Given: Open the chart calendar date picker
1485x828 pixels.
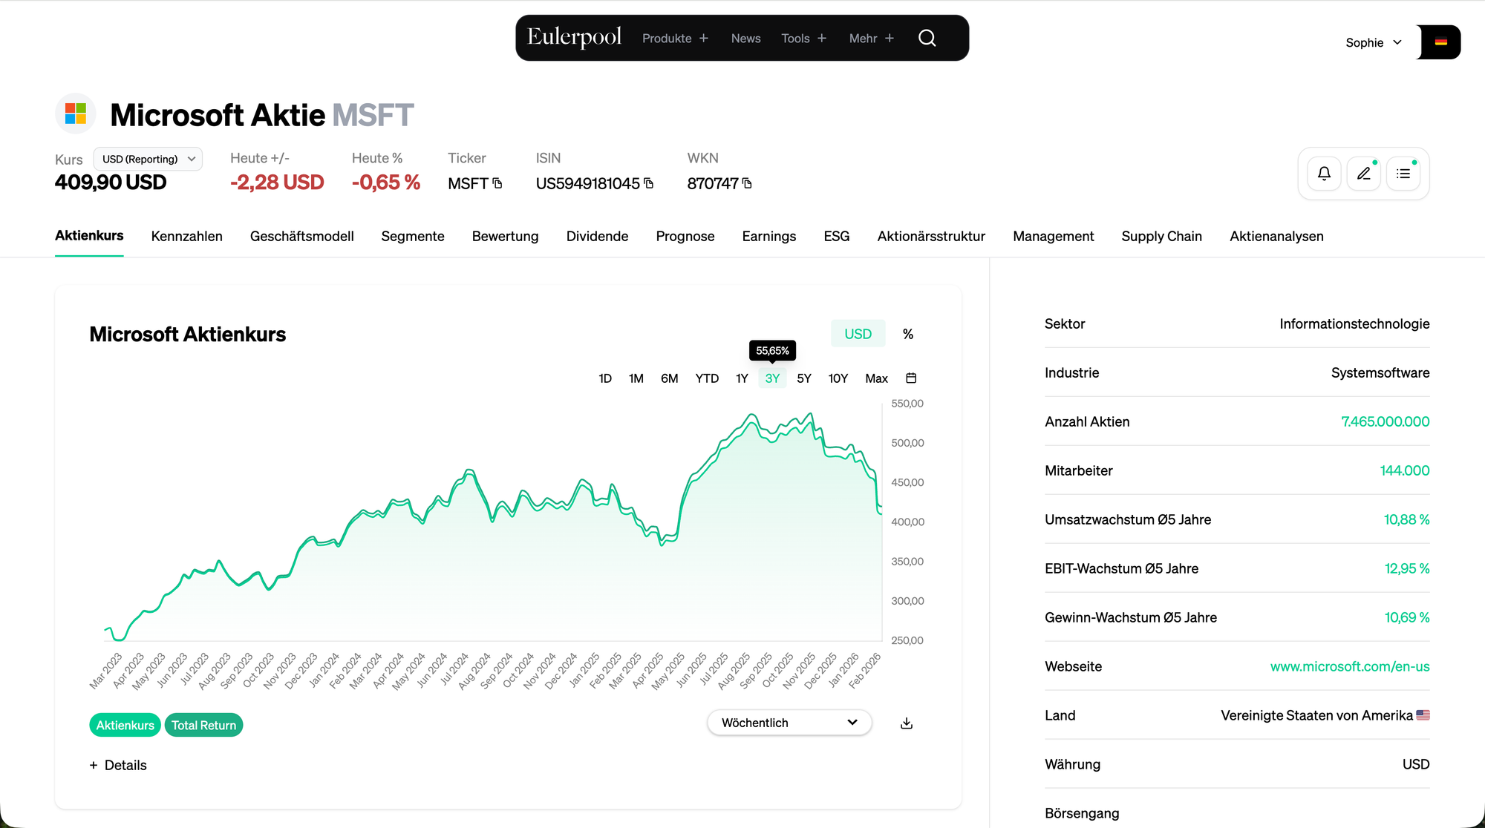Looking at the screenshot, I should [911, 378].
